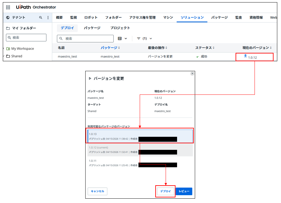Image resolution: width=281 pixels, height=203 pixels.
Task: Click the upgrade arrow icon beside 1.0.12
Action: (x=245, y=56)
